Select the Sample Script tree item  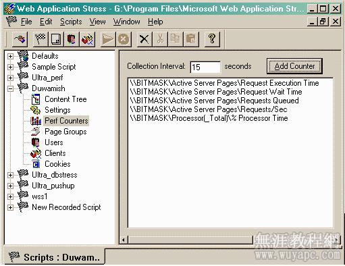pyautogui.click(x=54, y=67)
